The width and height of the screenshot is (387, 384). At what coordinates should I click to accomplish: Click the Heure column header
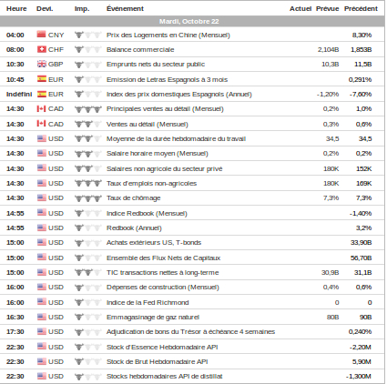(16, 9)
